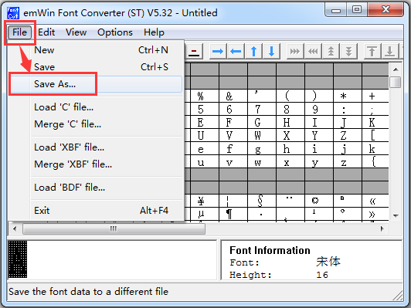Viewport: 411px width, 308px height.
Task: Click the gray arrow-to-top-bar icon
Action: point(372,51)
